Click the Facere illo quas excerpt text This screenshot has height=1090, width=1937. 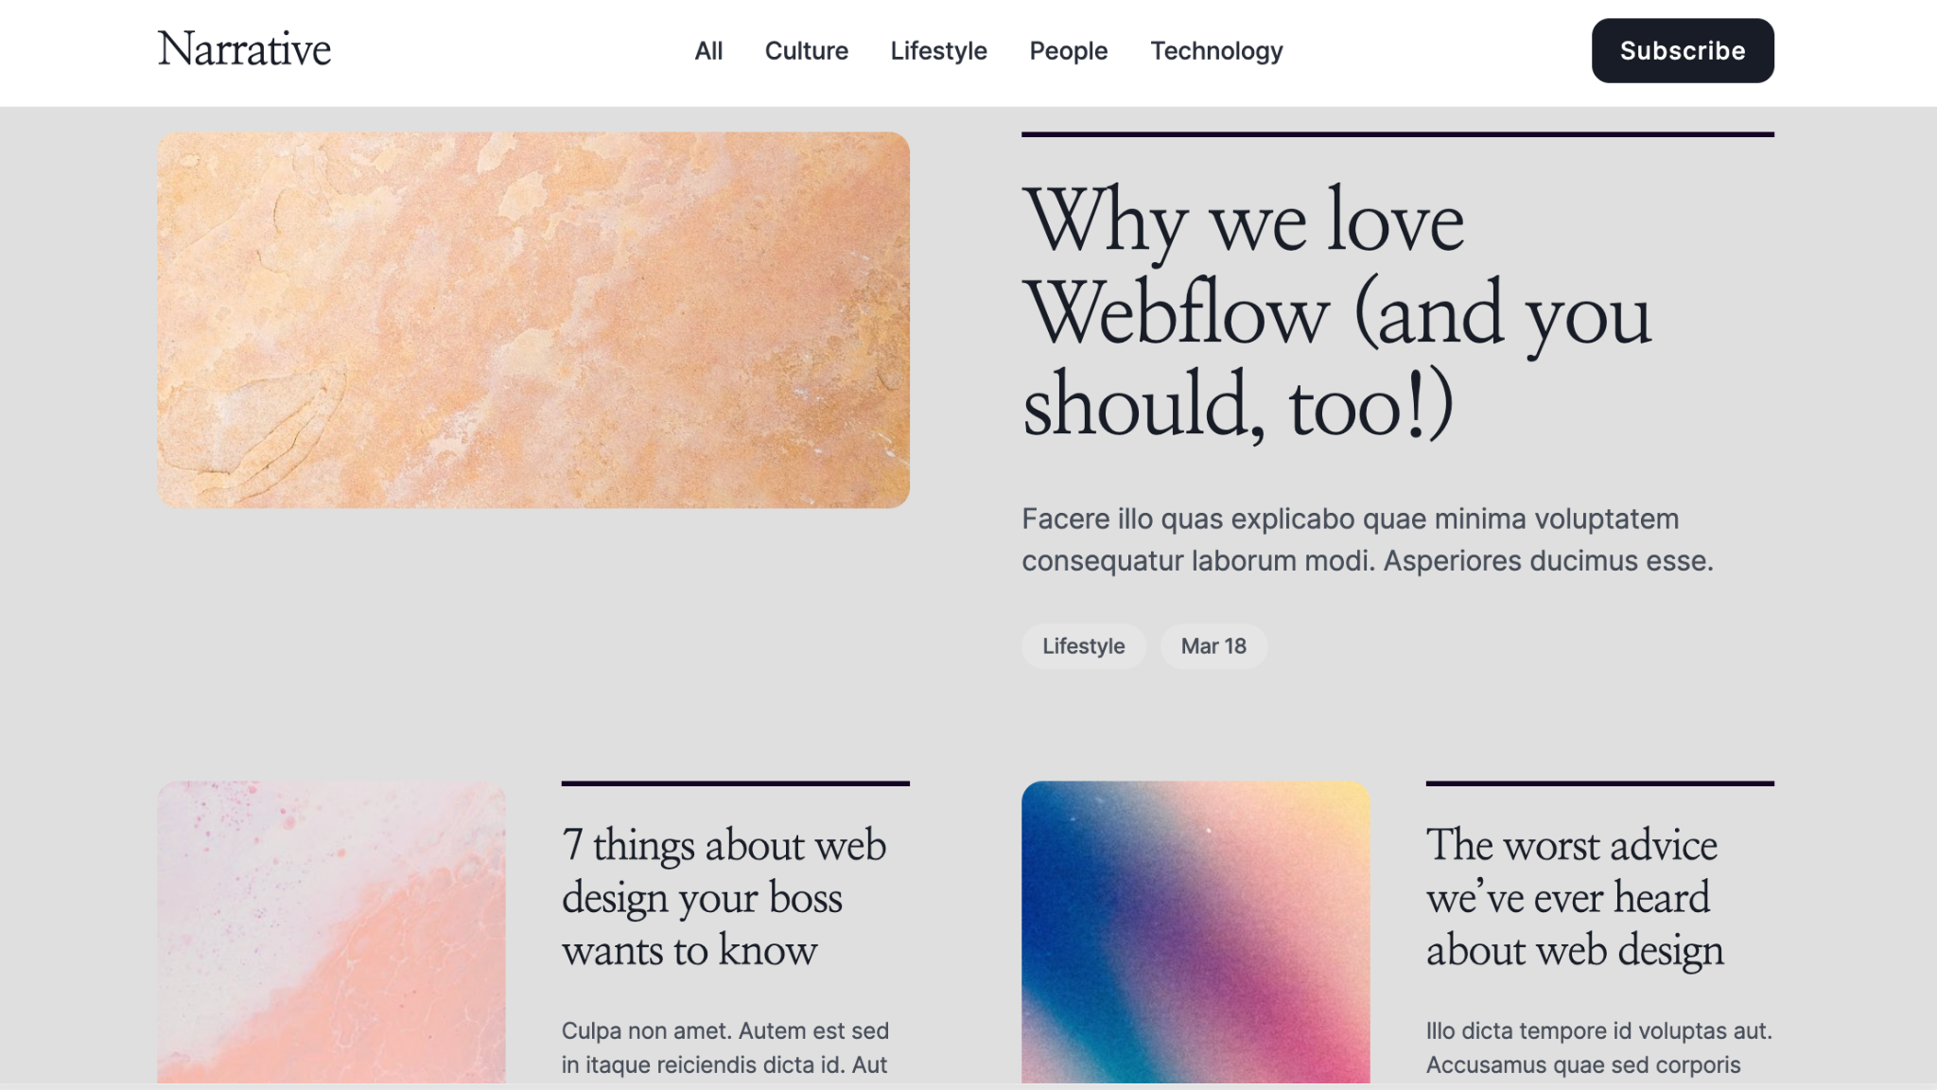pos(1367,539)
